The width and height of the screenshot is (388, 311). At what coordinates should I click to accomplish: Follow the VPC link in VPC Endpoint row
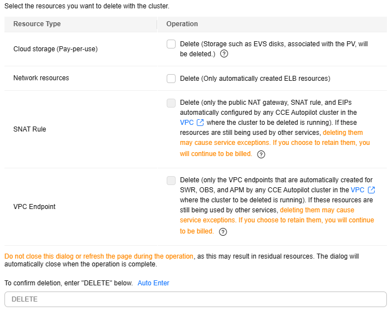click(x=357, y=190)
